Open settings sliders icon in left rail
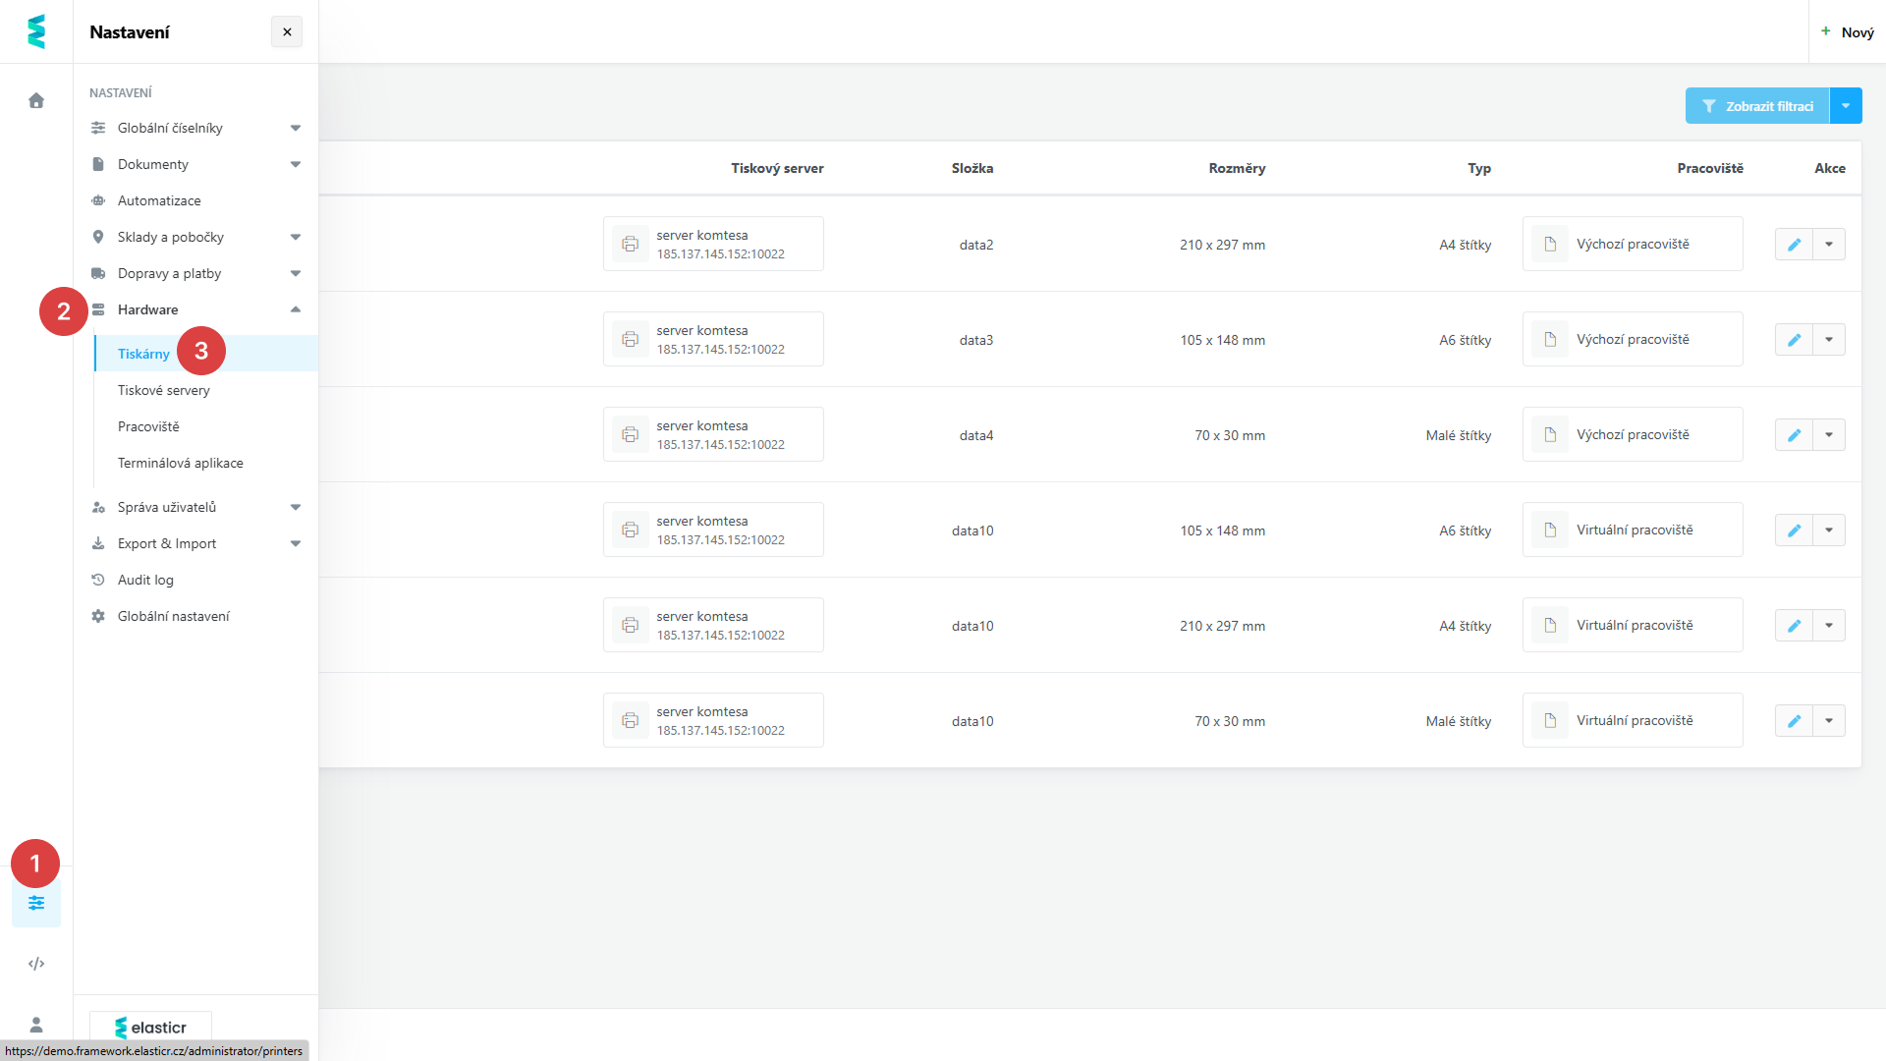This screenshot has height=1061, width=1886. (x=36, y=903)
